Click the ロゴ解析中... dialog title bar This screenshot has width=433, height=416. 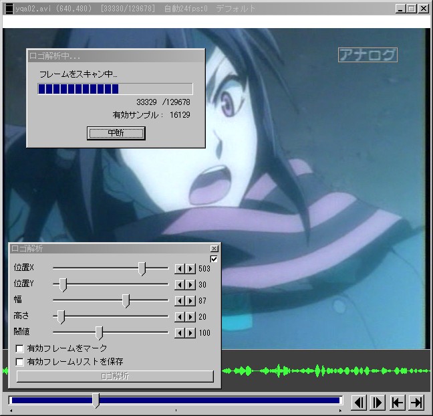[x=116, y=56]
